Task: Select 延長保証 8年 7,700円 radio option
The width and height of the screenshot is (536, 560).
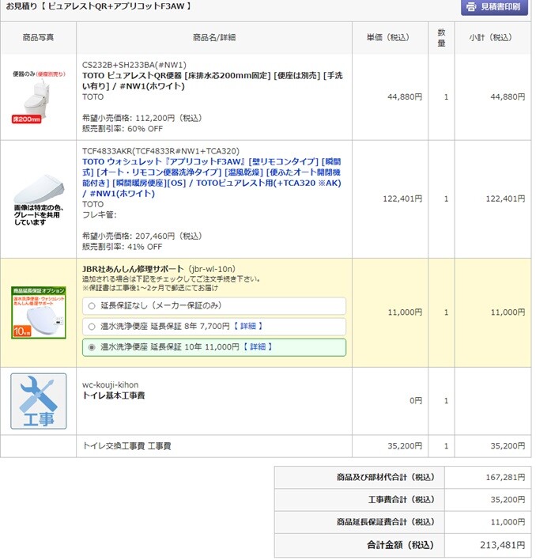Action: coord(92,327)
